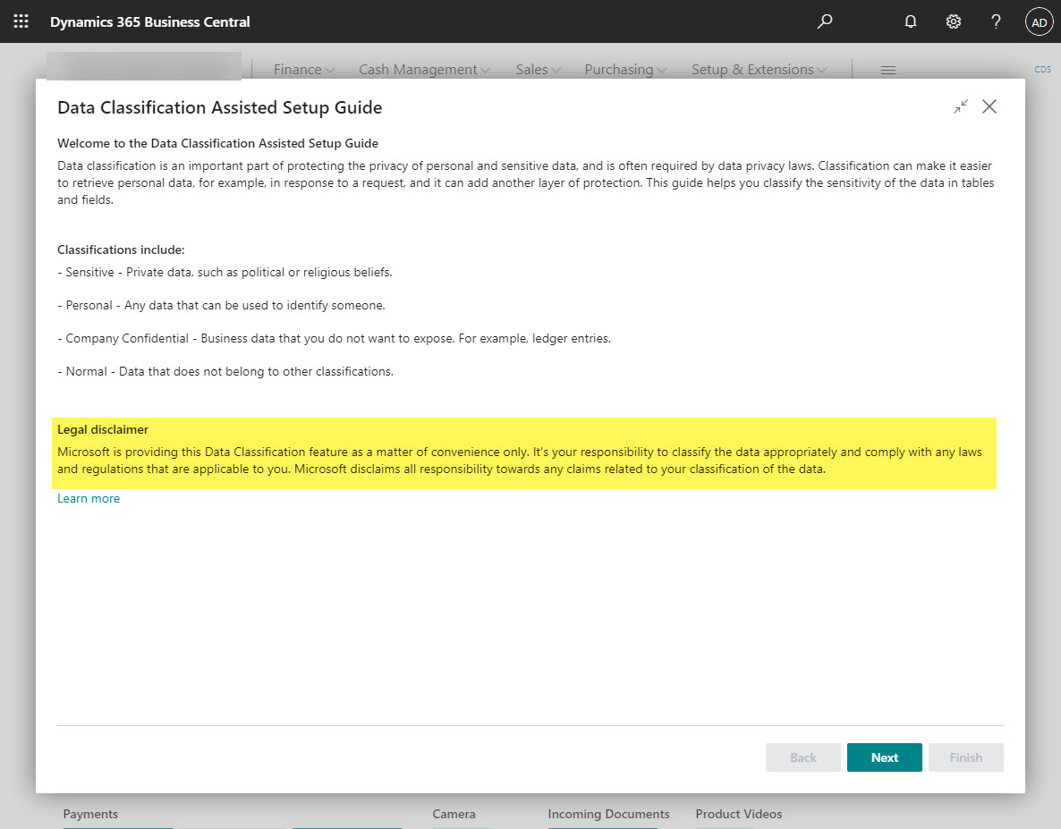
Task: Expand the Finance menu
Action: click(x=304, y=70)
